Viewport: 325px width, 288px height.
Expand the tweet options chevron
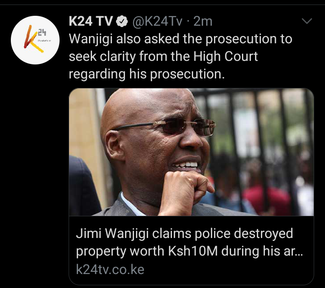click(x=307, y=21)
